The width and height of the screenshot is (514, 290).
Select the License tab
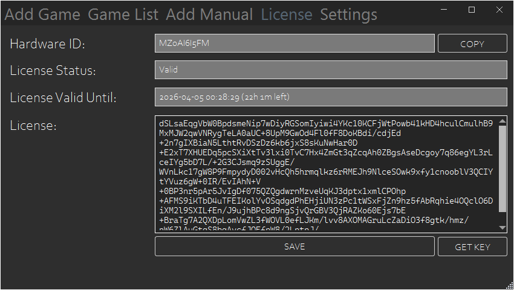point(287,14)
